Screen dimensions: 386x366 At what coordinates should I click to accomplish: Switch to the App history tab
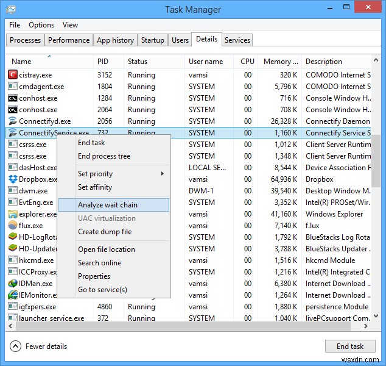(x=115, y=40)
